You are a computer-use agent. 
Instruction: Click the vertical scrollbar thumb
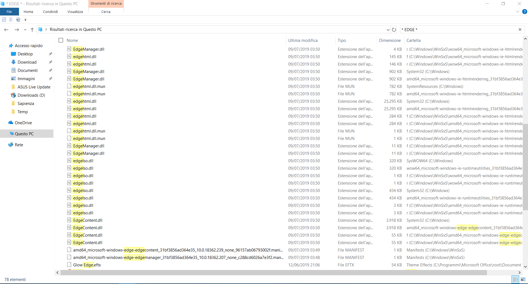525,167
